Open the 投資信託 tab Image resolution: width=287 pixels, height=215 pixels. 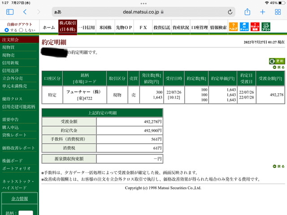[x=162, y=27]
